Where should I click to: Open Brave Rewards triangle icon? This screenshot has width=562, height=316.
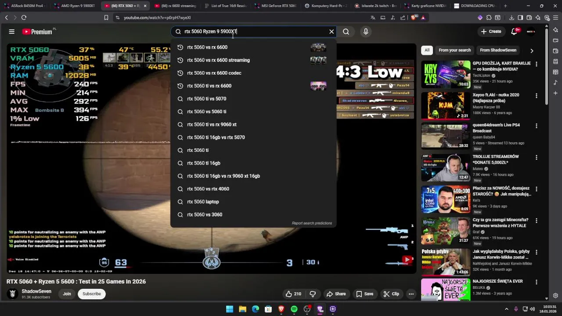(423, 18)
